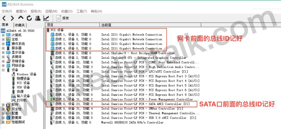Screen dimensions: 281x129
Task: Select the SMBus Controller [C1] row
Action: 117,109
